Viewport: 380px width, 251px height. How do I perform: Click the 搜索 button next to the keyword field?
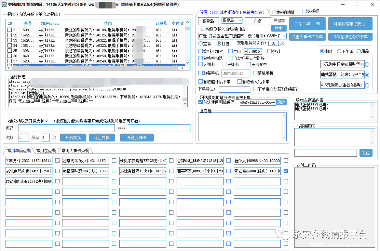point(278,29)
